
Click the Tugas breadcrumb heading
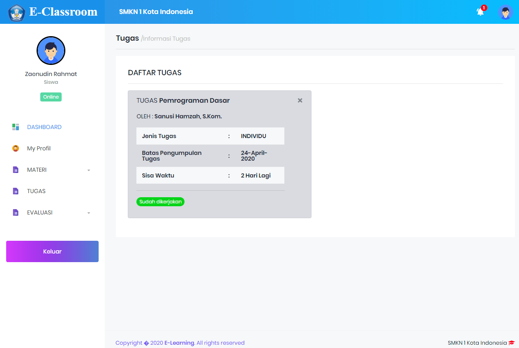coord(127,38)
